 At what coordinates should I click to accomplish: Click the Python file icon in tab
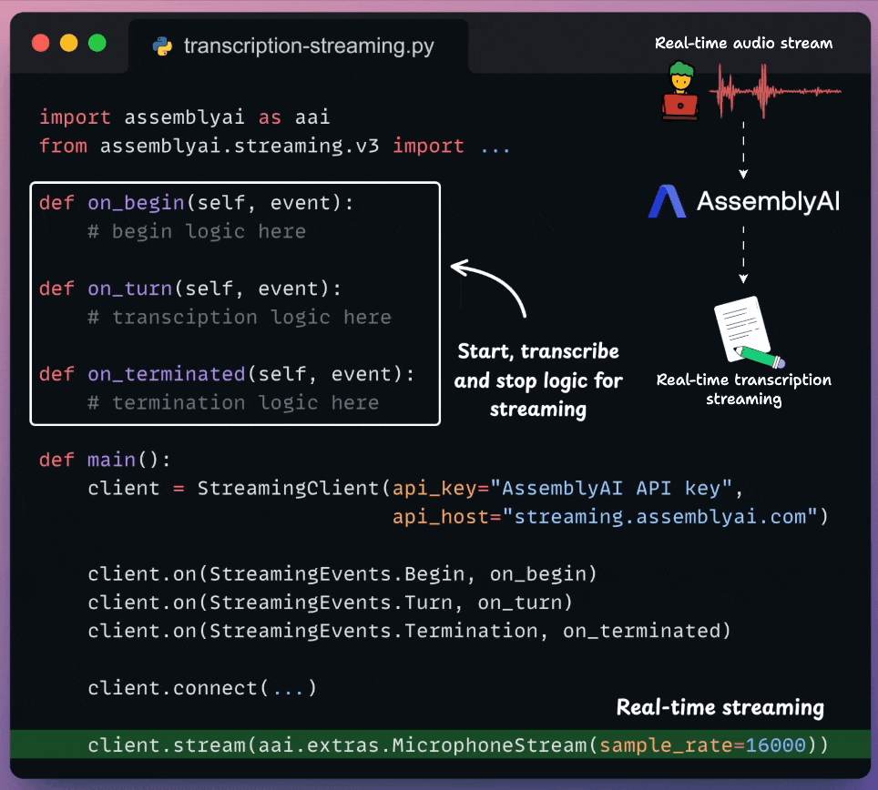click(162, 46)
